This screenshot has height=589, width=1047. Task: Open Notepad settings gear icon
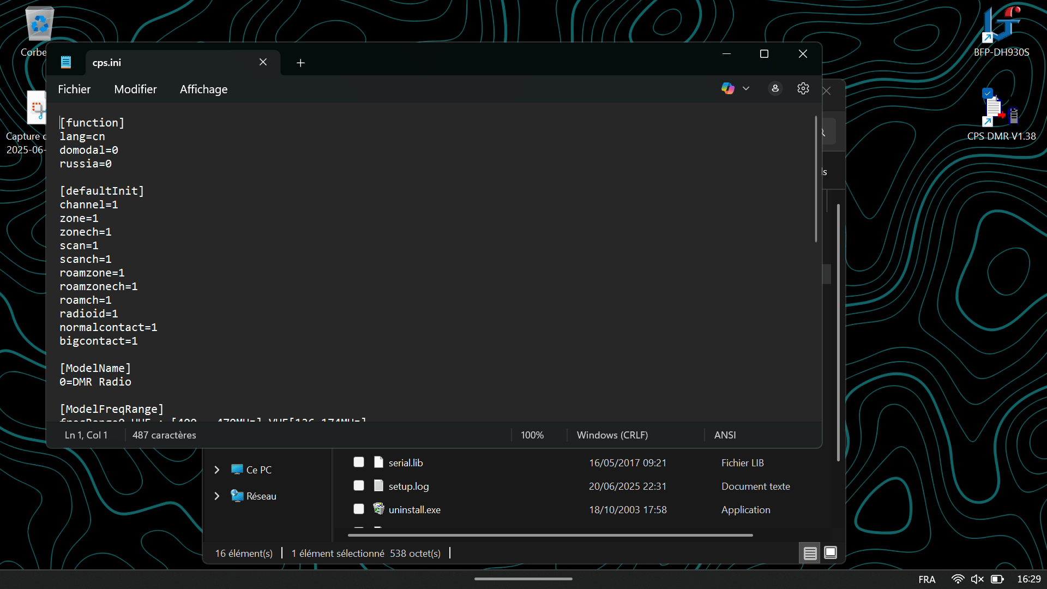(803, 88)
